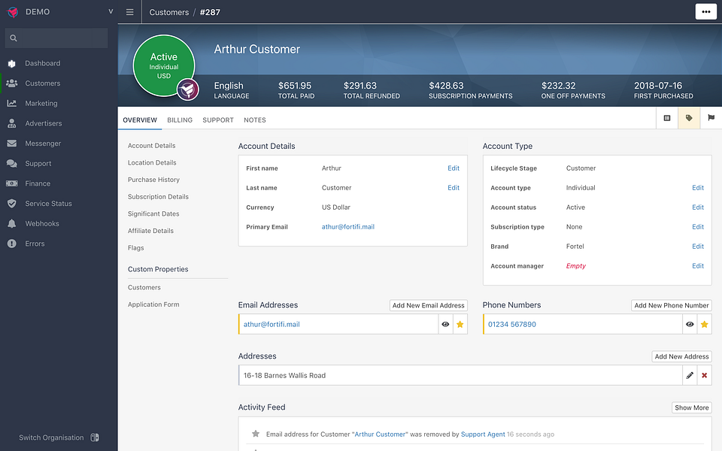Viewport: 722px width, 451px height.
Task: Click the tag icon button
Action: pos(689,118)
